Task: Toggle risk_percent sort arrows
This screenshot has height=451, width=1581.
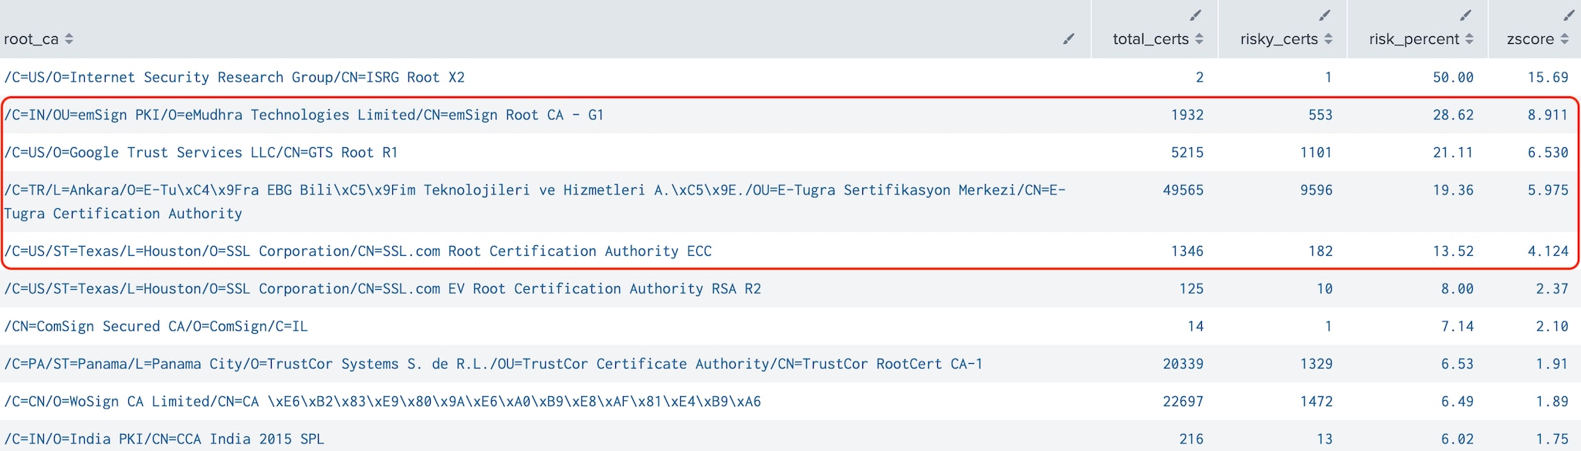Action: (x=1469, y=39)
